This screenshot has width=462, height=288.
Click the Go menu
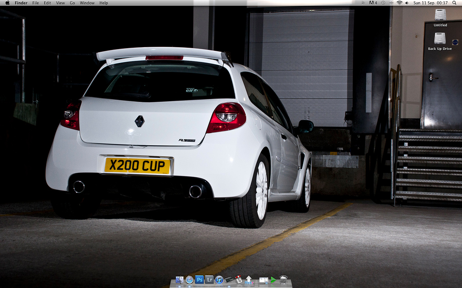72,3
